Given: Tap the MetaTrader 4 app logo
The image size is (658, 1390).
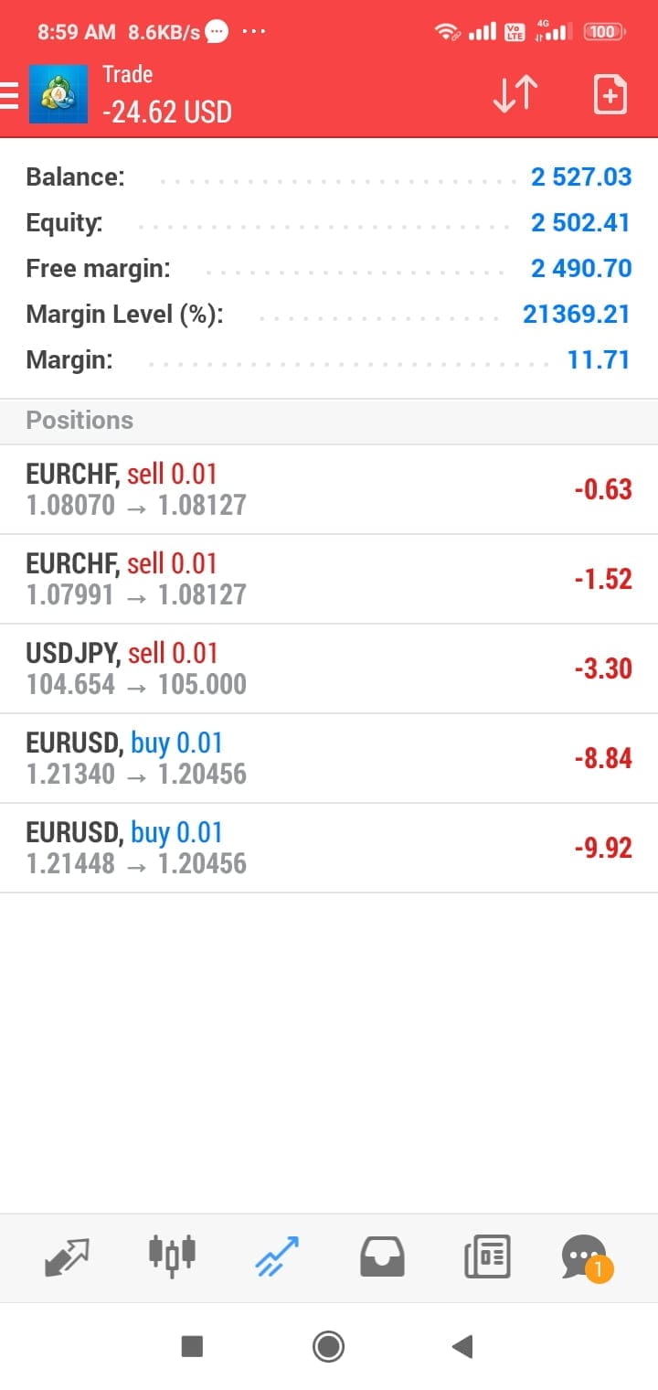Looking at the screenshot, I should click(58, 94).
